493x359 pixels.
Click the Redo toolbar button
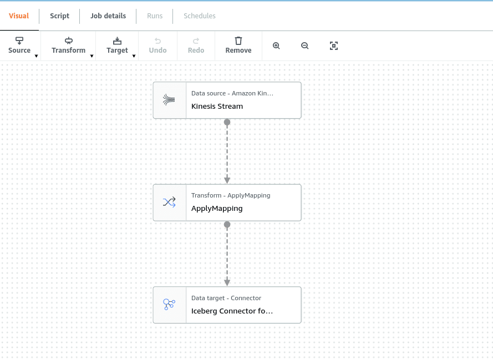pyautogui.click(x=196, y=45)
